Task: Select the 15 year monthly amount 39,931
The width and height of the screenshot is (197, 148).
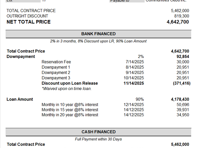Action: [183, 110]
